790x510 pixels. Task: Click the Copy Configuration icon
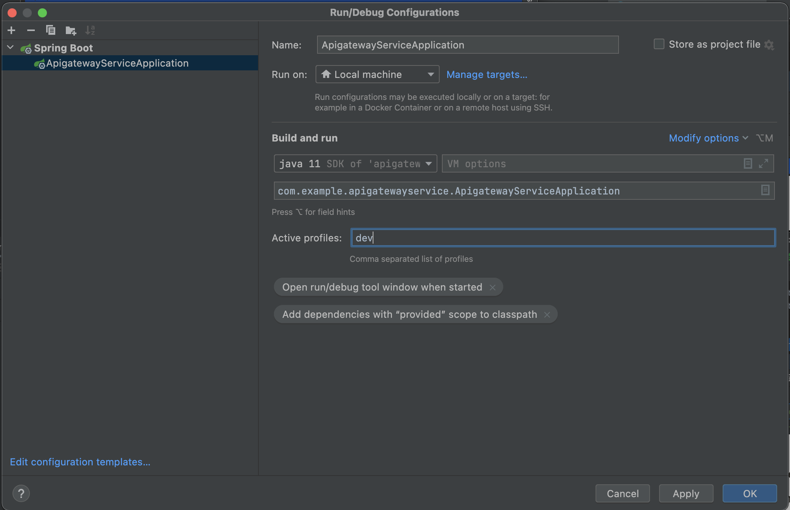coord(51,30)
